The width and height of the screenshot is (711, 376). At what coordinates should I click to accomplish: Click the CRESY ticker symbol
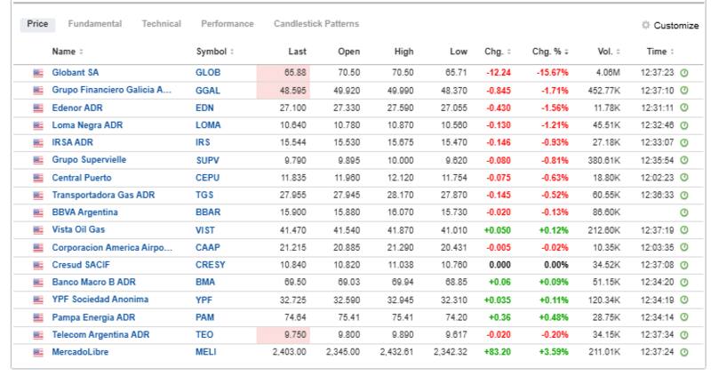tap(210, 265)
